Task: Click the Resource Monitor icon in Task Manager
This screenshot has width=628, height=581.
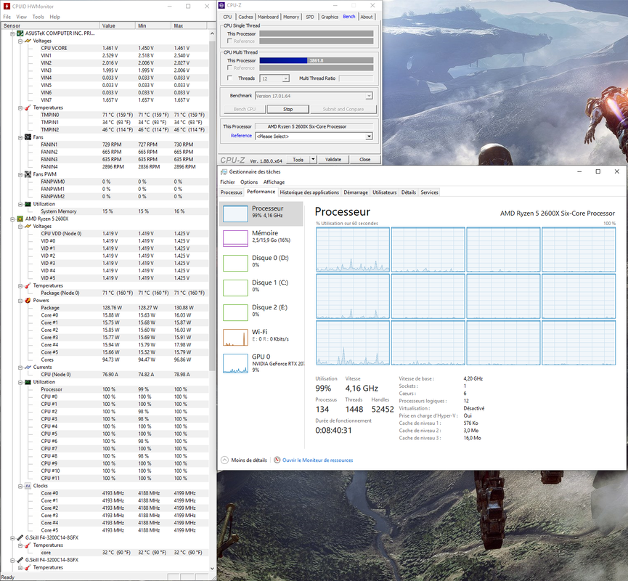Action: pos(277,460)
